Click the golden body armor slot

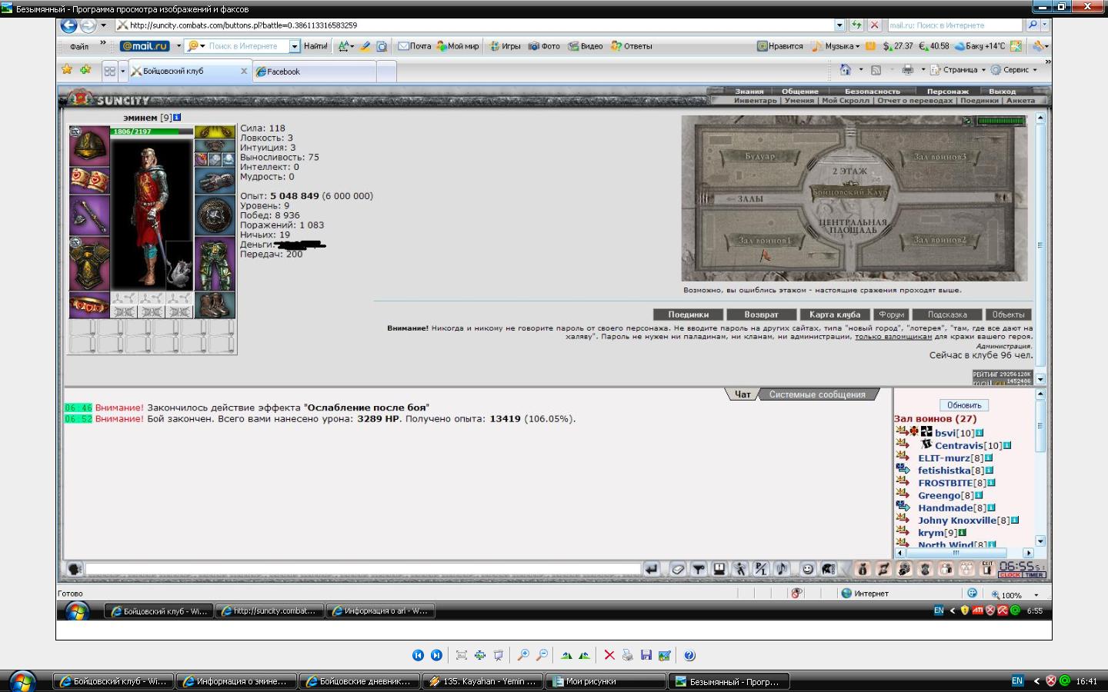click(89, 264)
